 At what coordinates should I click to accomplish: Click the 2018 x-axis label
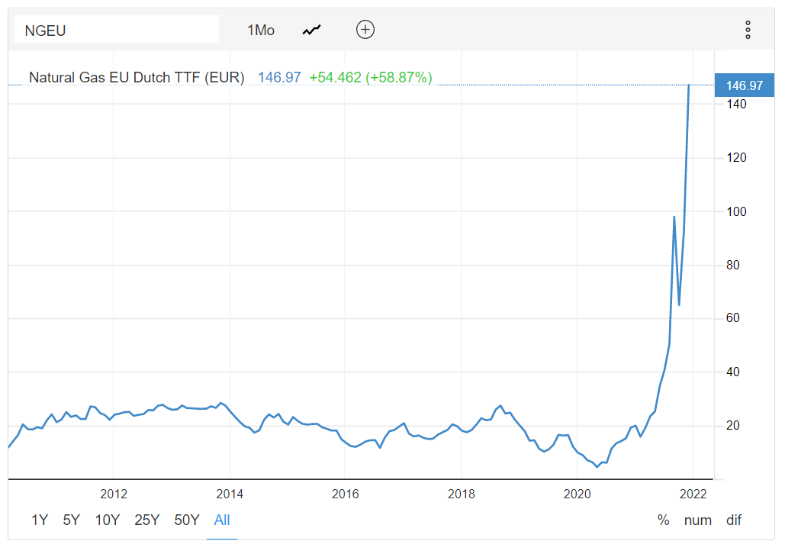click(x=462, y=494)
